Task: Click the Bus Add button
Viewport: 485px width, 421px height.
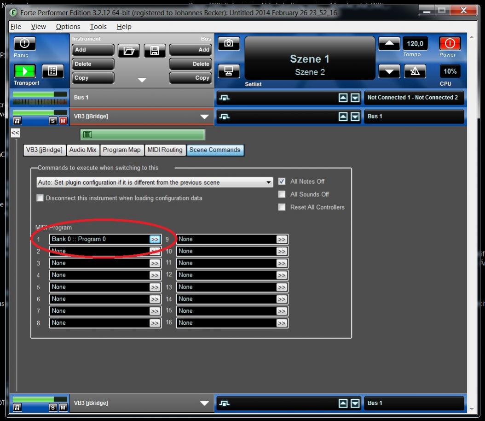Action: click(191, 50)
